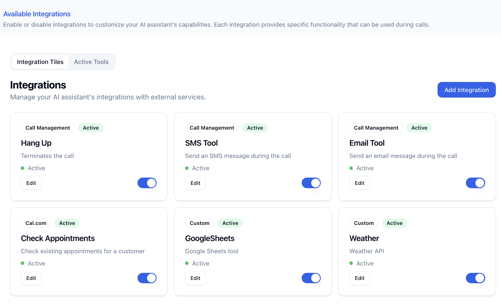Disable the Hang Up integration toggle
This screenshot has height=305, width=501.
(147, 183)
